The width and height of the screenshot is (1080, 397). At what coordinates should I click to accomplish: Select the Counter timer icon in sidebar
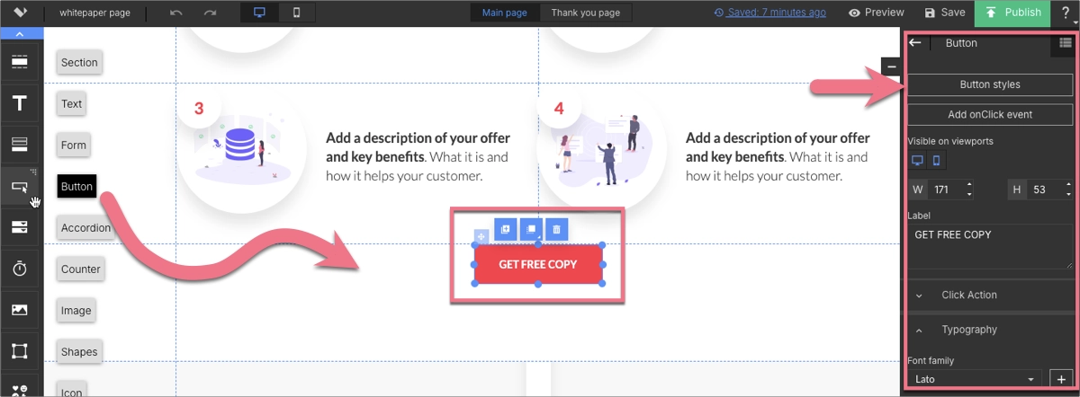click(19, 269)
